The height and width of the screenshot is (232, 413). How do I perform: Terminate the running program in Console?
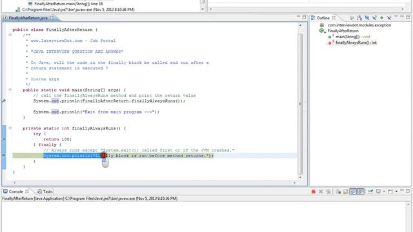(x=313, y=191)
